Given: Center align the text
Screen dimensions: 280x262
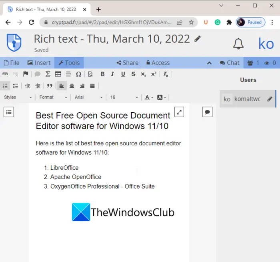Looking at the screenshot, I should coord(72,86).
